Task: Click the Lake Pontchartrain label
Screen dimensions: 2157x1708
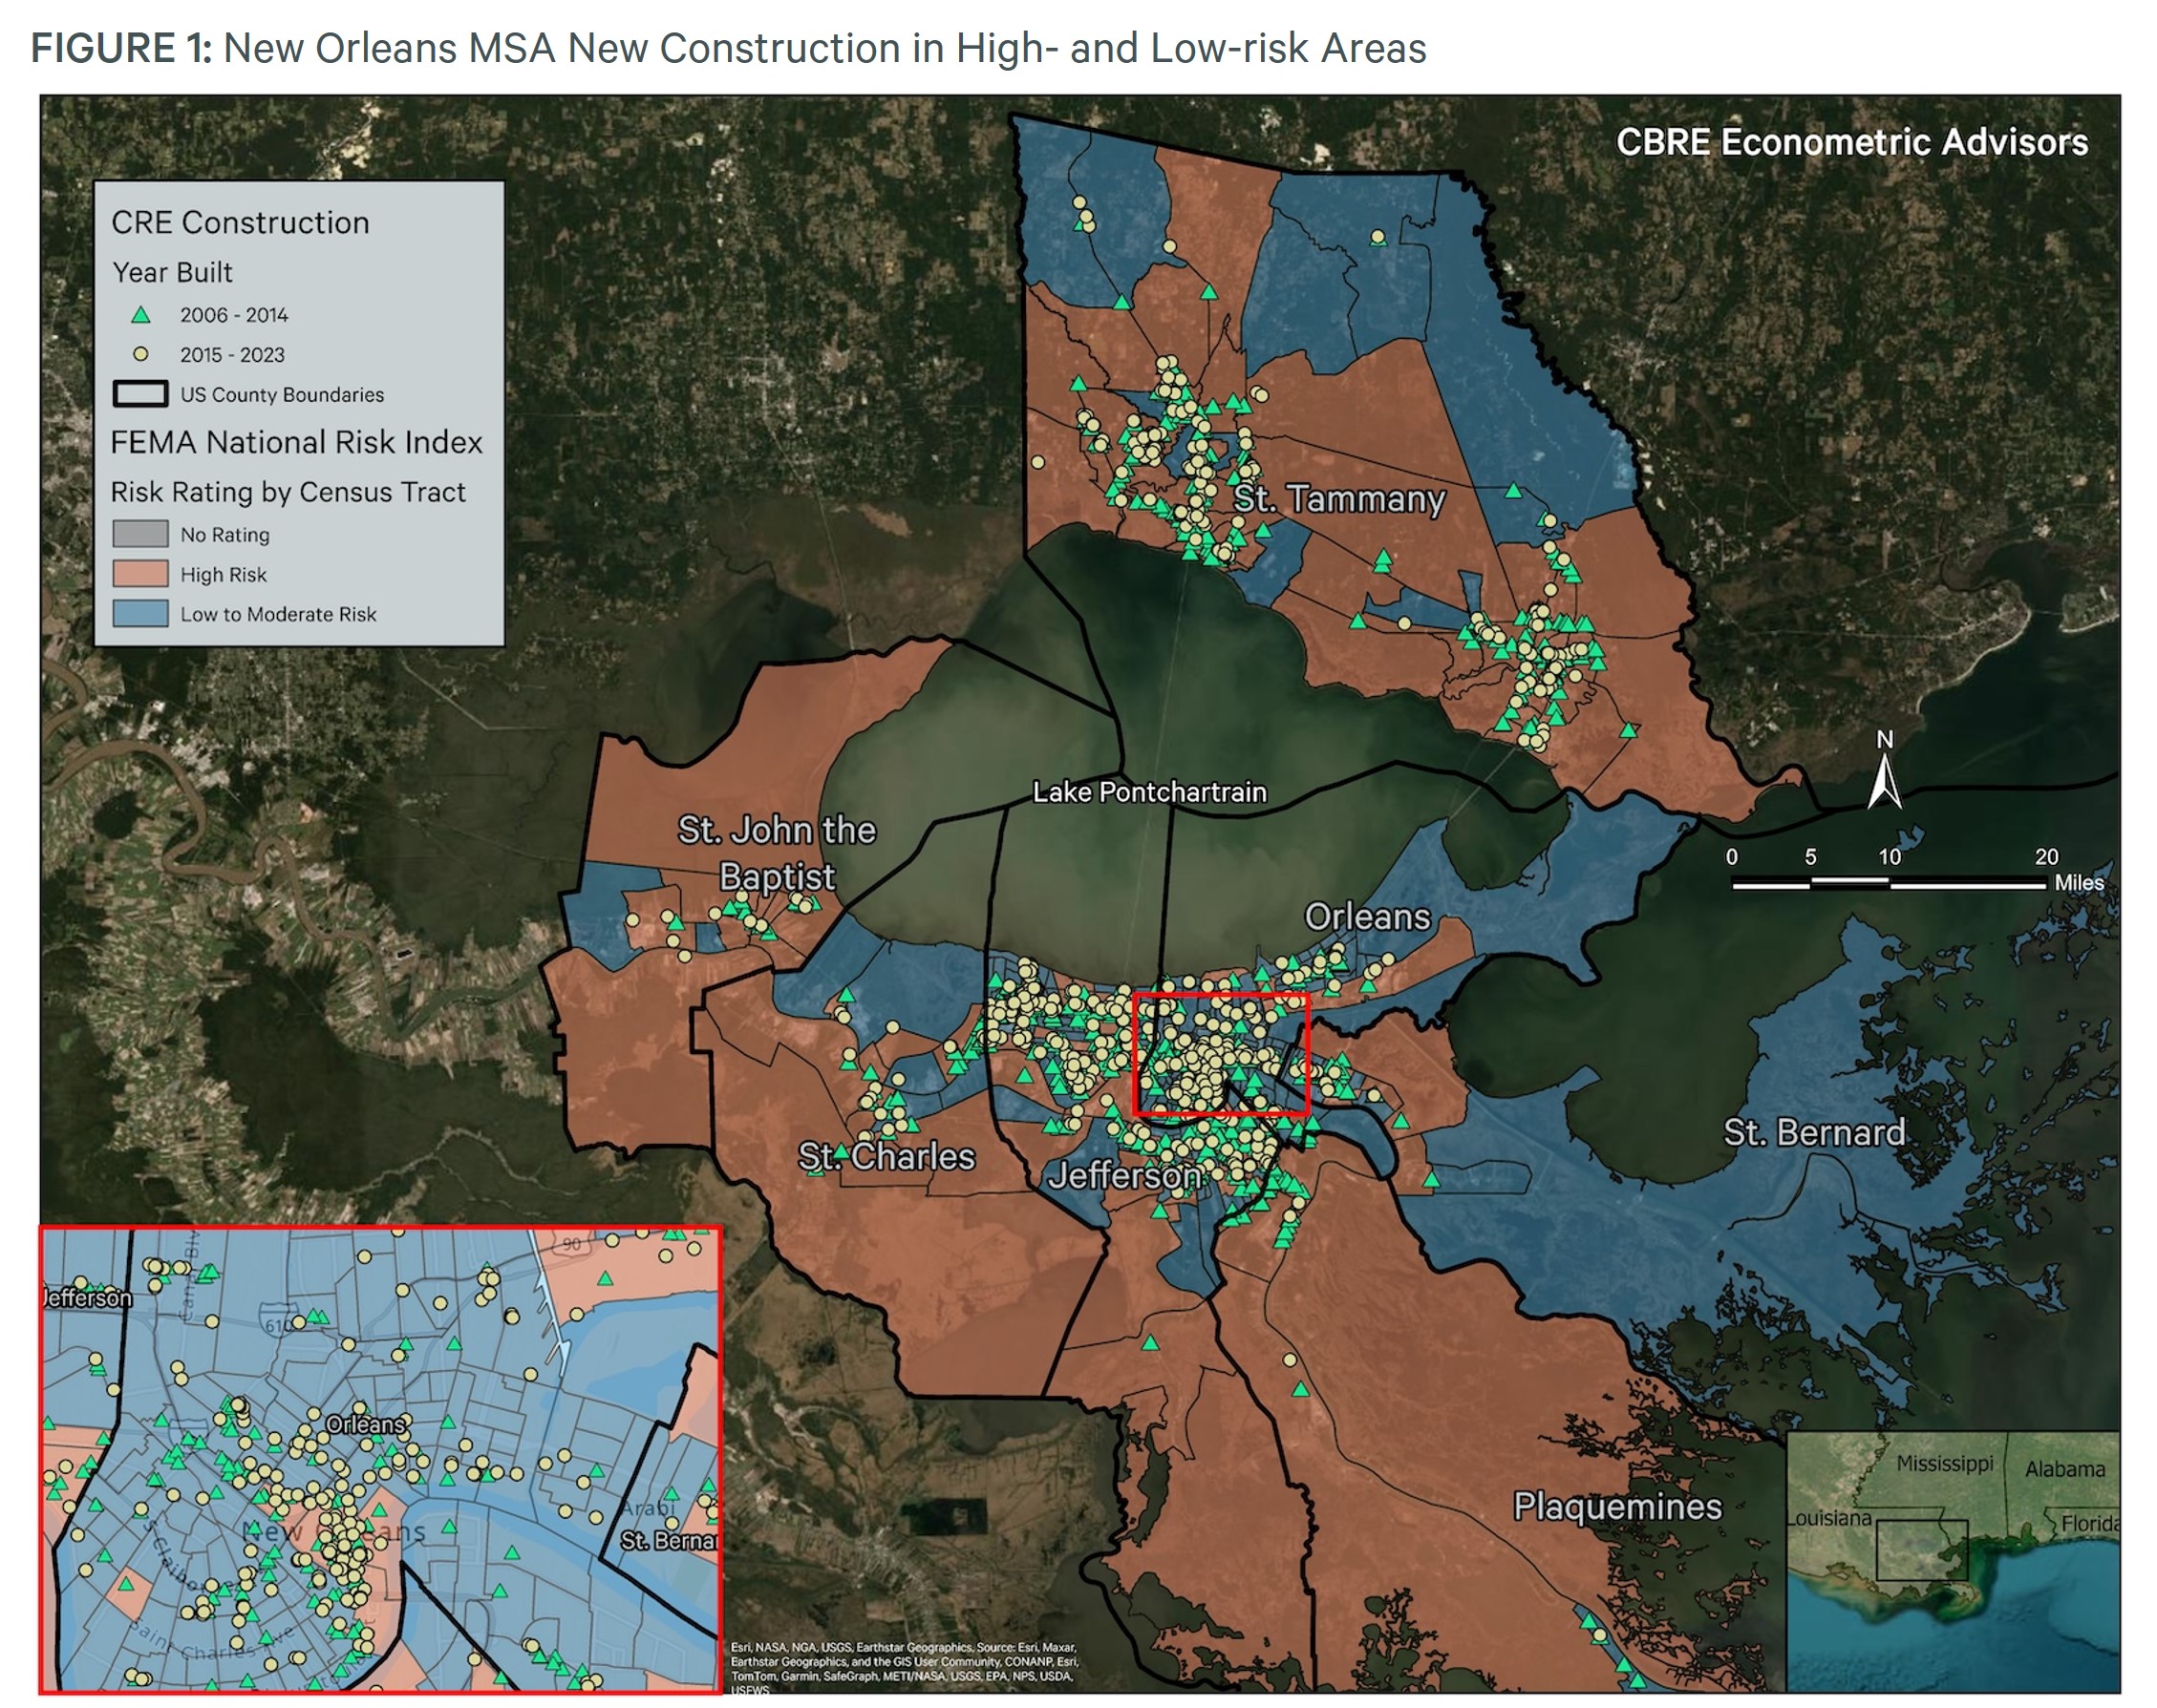Action: click(x=1149, y=793)
